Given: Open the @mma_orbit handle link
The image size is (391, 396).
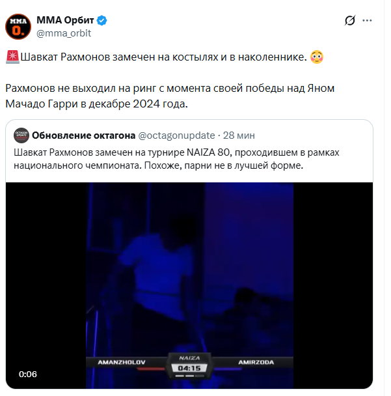Looking at the screenshot, I should (64, 33).
